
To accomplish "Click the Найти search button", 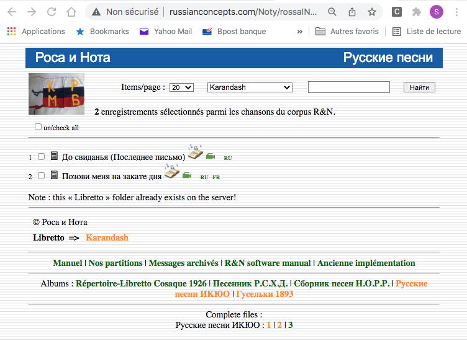I will click(x=419, y=87).
